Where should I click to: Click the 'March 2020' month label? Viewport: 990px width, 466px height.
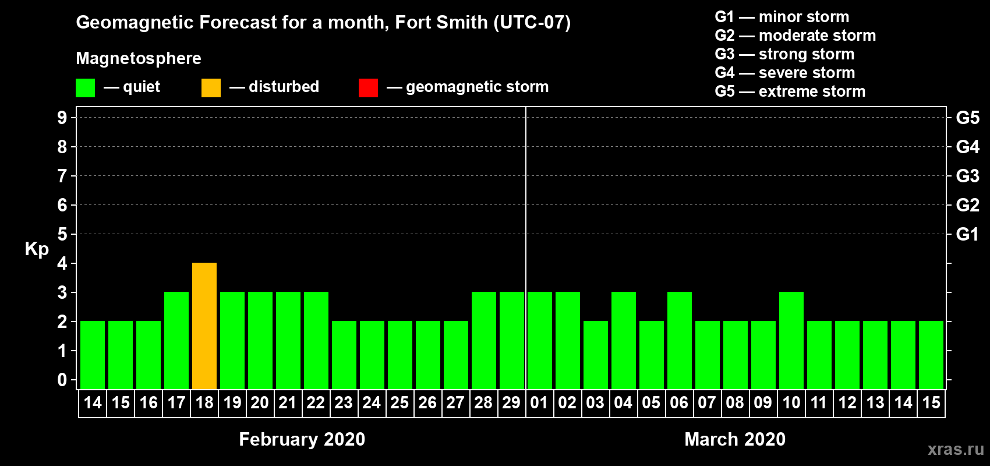[x=735, y=439]
